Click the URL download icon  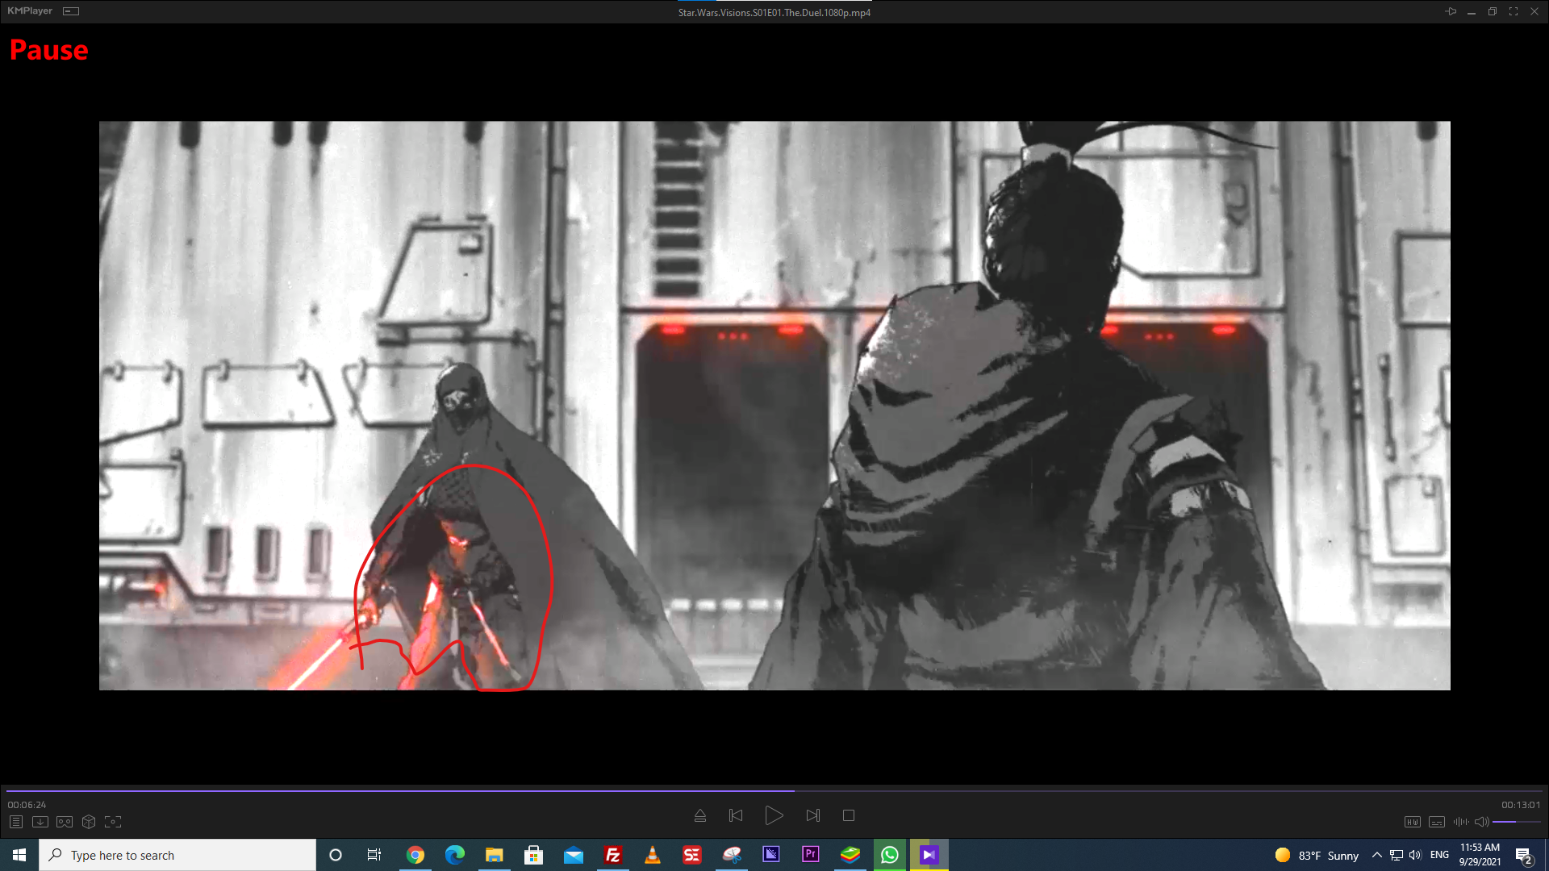click(40, 822)
